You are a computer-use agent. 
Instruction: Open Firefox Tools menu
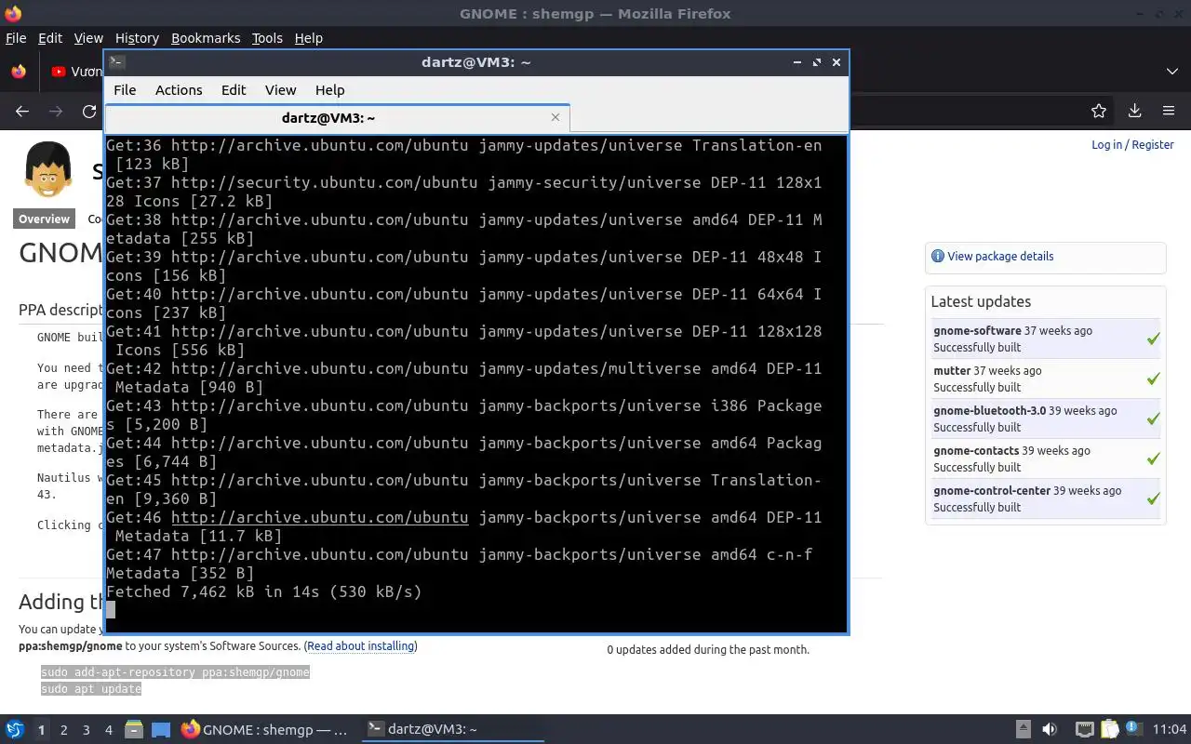pyautogui.click(x=267, y=38)
